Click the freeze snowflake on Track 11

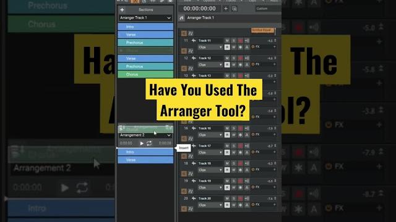tap(240, 47)
